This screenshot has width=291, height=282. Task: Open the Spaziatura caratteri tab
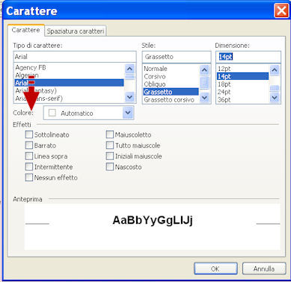(x=76, y=31)
